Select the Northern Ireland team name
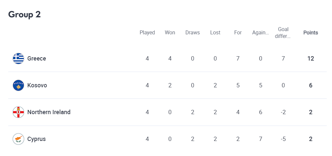Viewport: 332px width, 156px height. 49,112
